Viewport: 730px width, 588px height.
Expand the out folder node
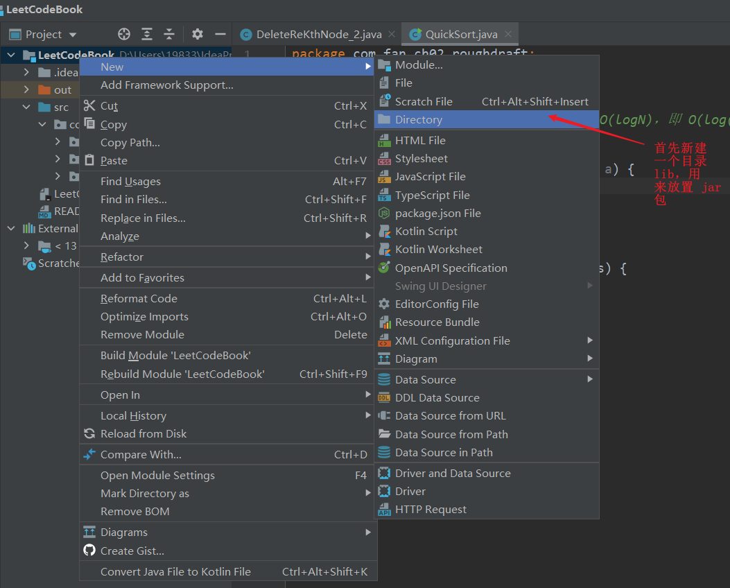point(26,89)
